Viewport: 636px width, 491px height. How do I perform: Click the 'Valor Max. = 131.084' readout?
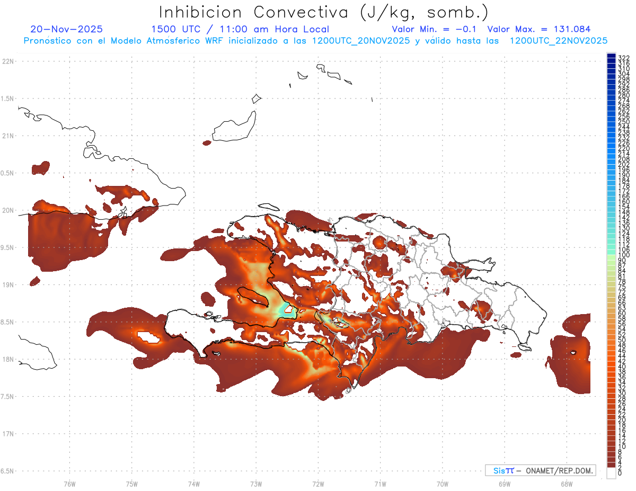[x=538, y=29]
